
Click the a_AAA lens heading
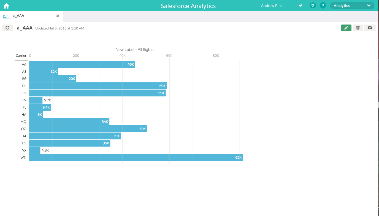[25, 28]
